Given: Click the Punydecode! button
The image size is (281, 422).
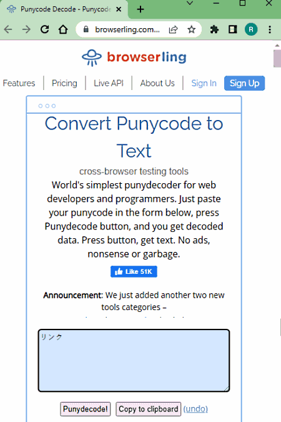Looking at the screenshot, I should [x=86, y=409].
